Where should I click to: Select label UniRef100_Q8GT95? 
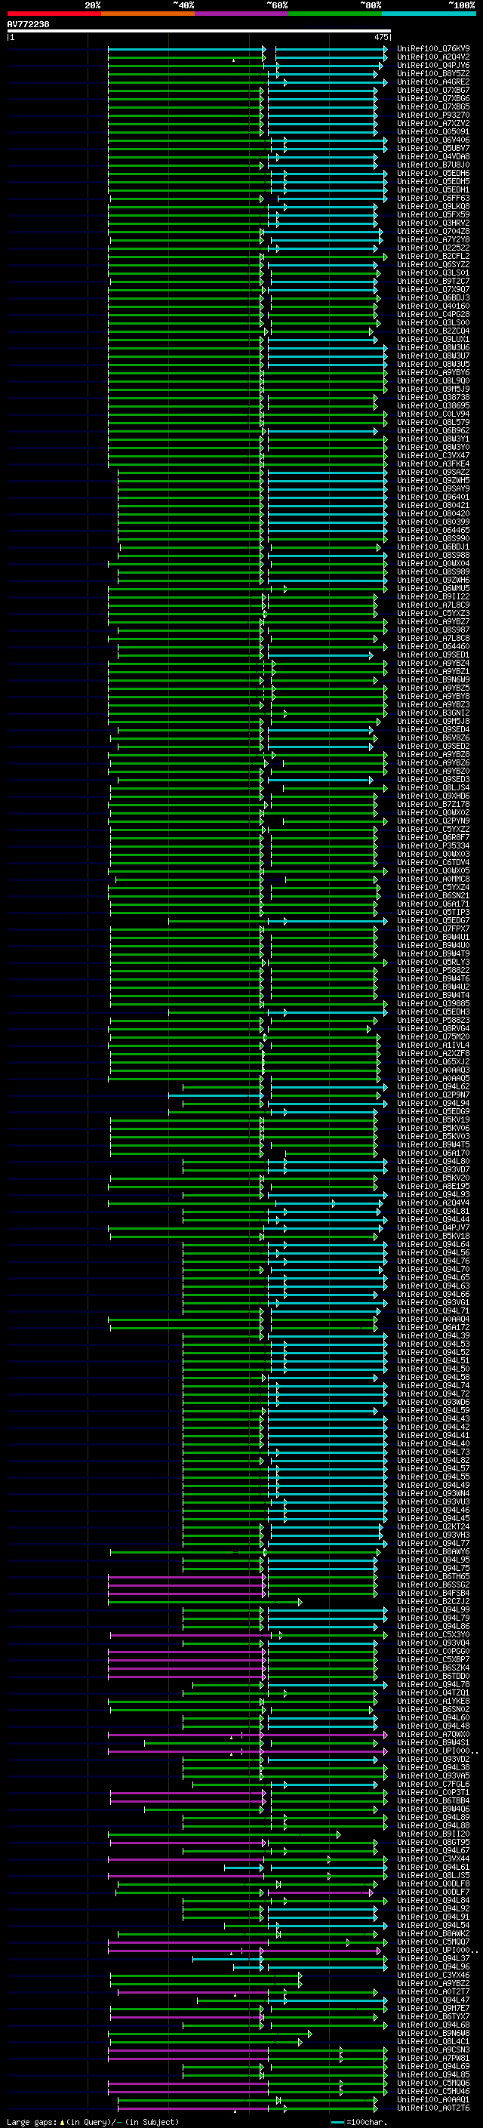pyautogui.click(x=433, y=1842)
